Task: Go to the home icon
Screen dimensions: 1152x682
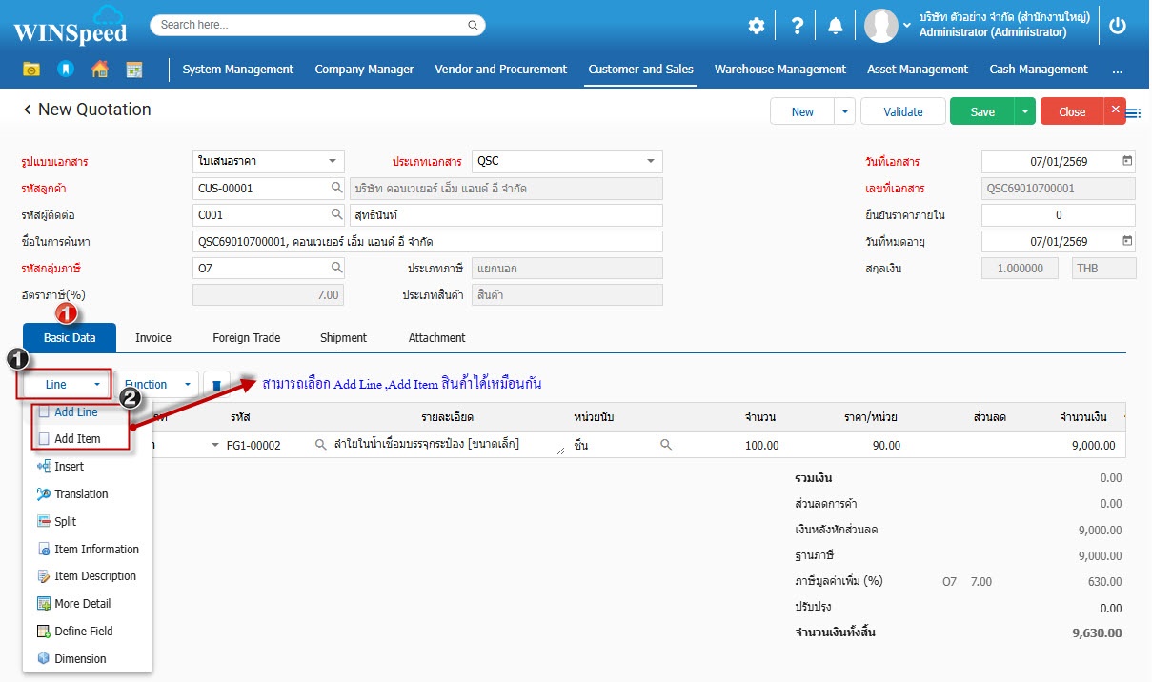Action: click(99, 70)
